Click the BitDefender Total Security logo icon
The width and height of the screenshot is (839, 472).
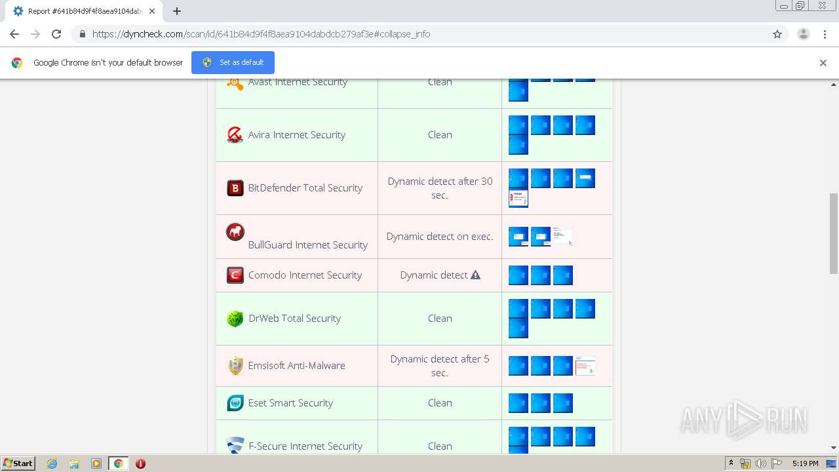pyautogui.click(x=235, y=188)
